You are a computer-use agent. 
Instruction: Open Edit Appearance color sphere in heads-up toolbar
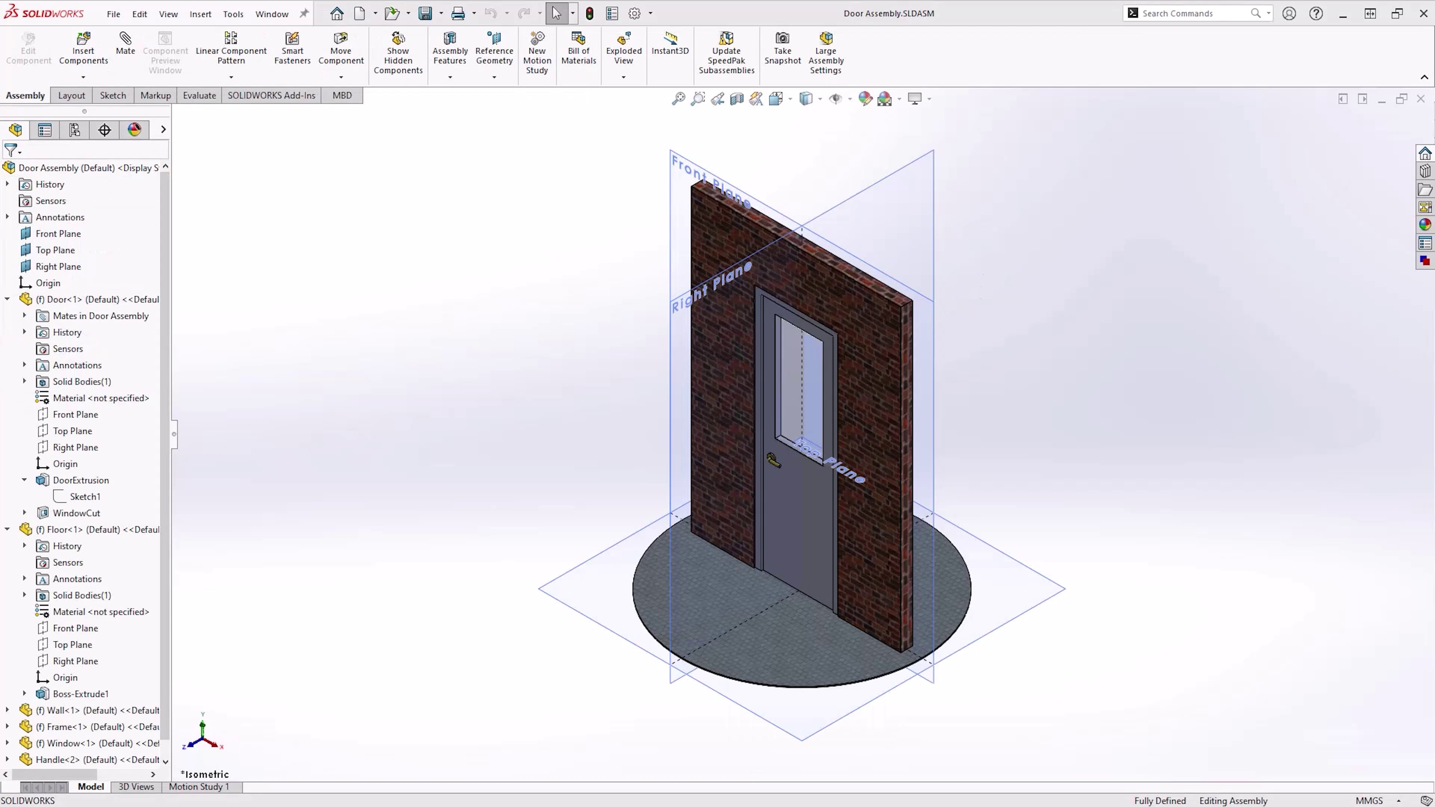click(x=865, y=99)
